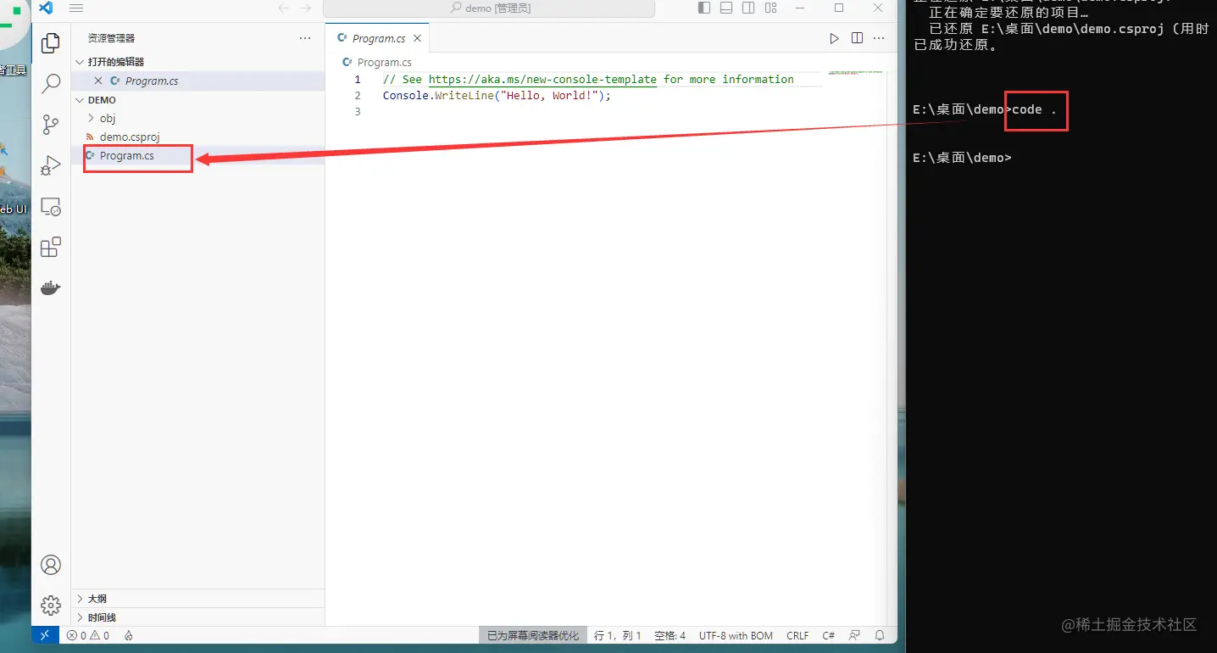Click the editor minimap preview
Screen dimensions: 1217x653
click(x=855, y=73)
